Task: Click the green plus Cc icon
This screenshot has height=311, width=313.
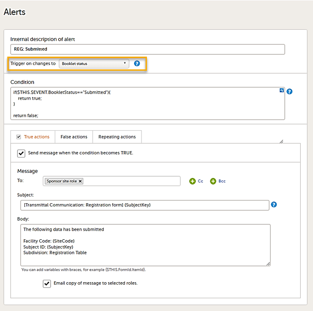Action: [192, 181]
